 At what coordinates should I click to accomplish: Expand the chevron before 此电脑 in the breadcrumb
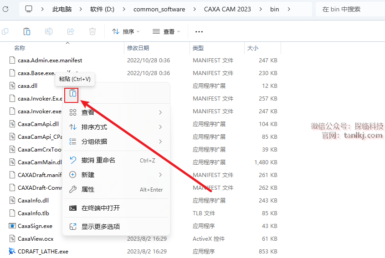pyautogui.click(x=42, y=9)
